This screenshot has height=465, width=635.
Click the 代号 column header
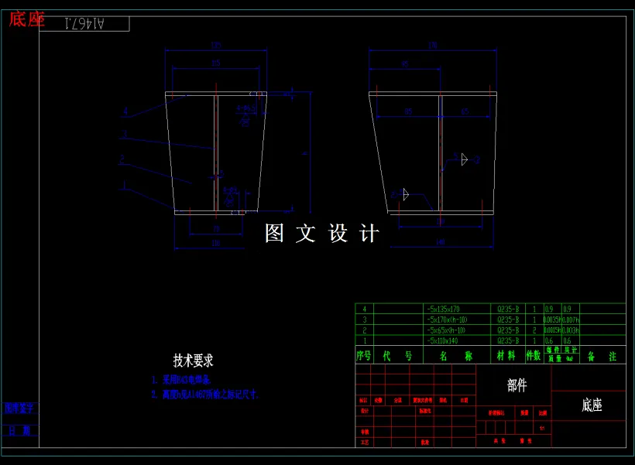[398, 356]
